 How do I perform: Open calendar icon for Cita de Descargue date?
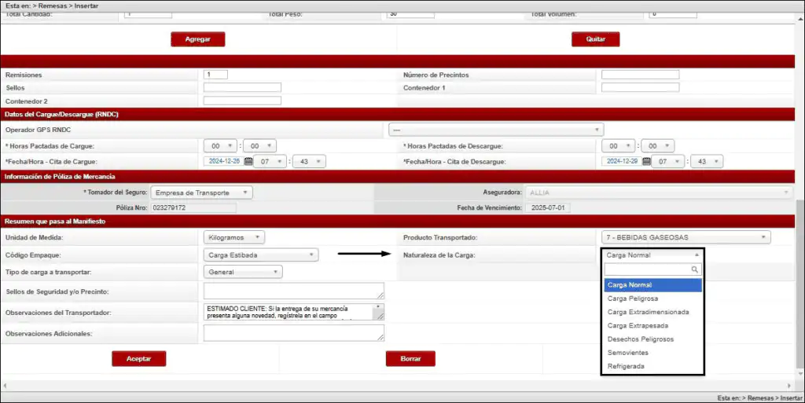pyautogui.click(x=647, y=161)
